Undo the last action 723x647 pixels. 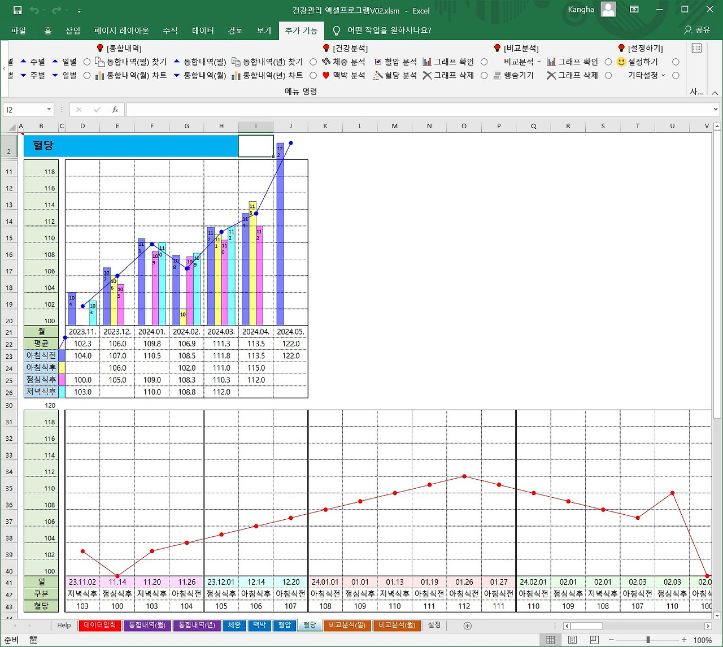34,10
